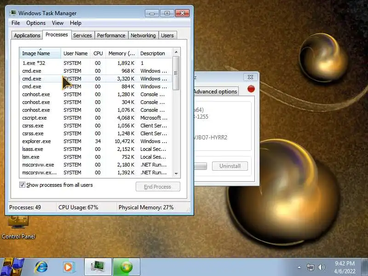Select the Processes tab
This screenshot has height=276, width=368.
point(57,35)
